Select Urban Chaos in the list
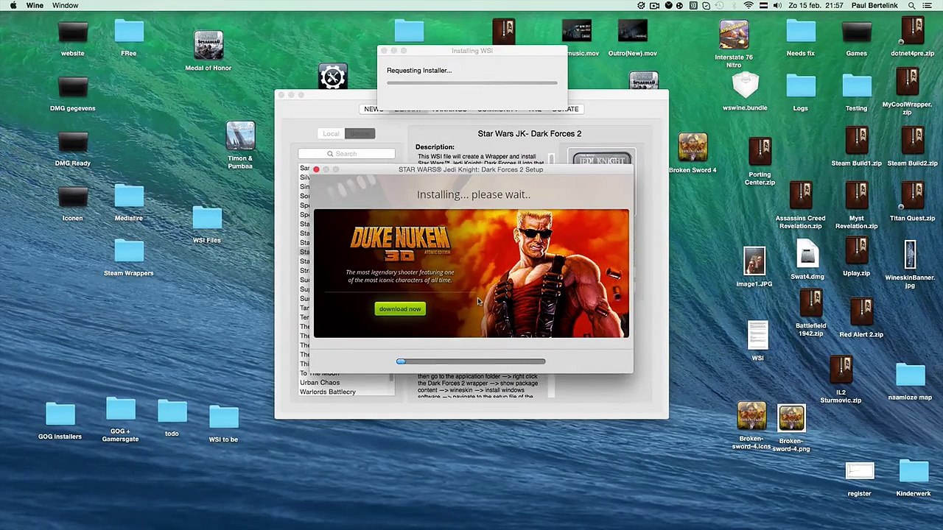943x530 pixels. click(320, 383)
